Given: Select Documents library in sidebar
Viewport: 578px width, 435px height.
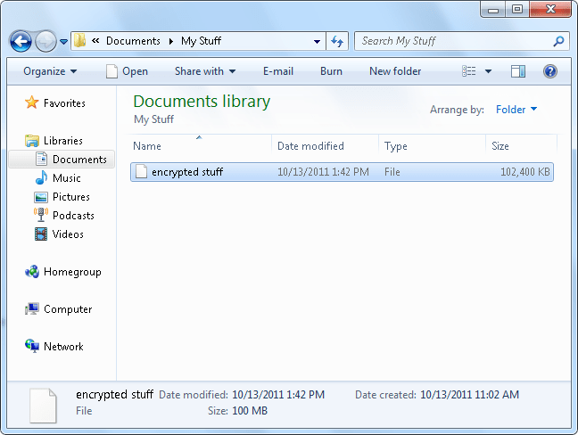Looking at the screenshot, I should pos(79,160).
